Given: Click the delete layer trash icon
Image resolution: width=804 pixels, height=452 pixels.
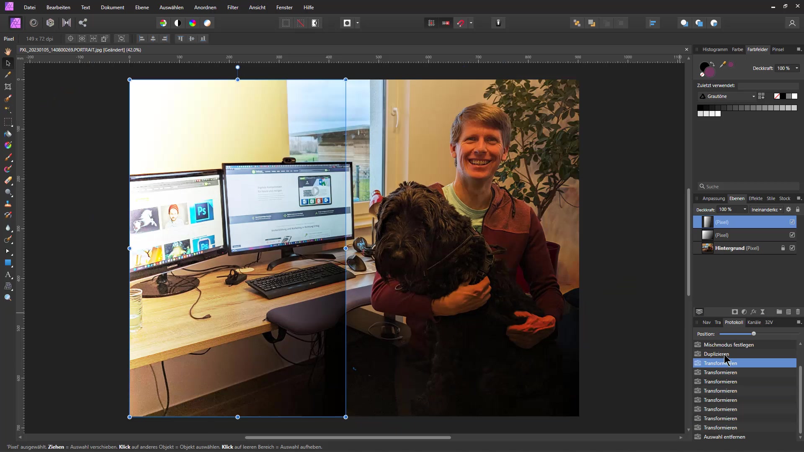Looking at the screenshot, I should pyautogui.click(x=798, y=312).
